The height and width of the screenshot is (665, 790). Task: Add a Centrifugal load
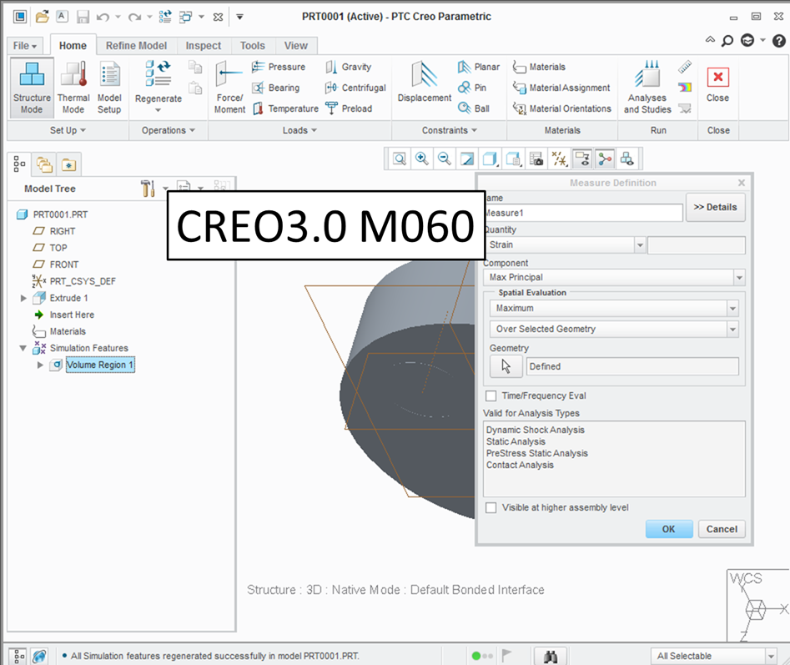355,88
